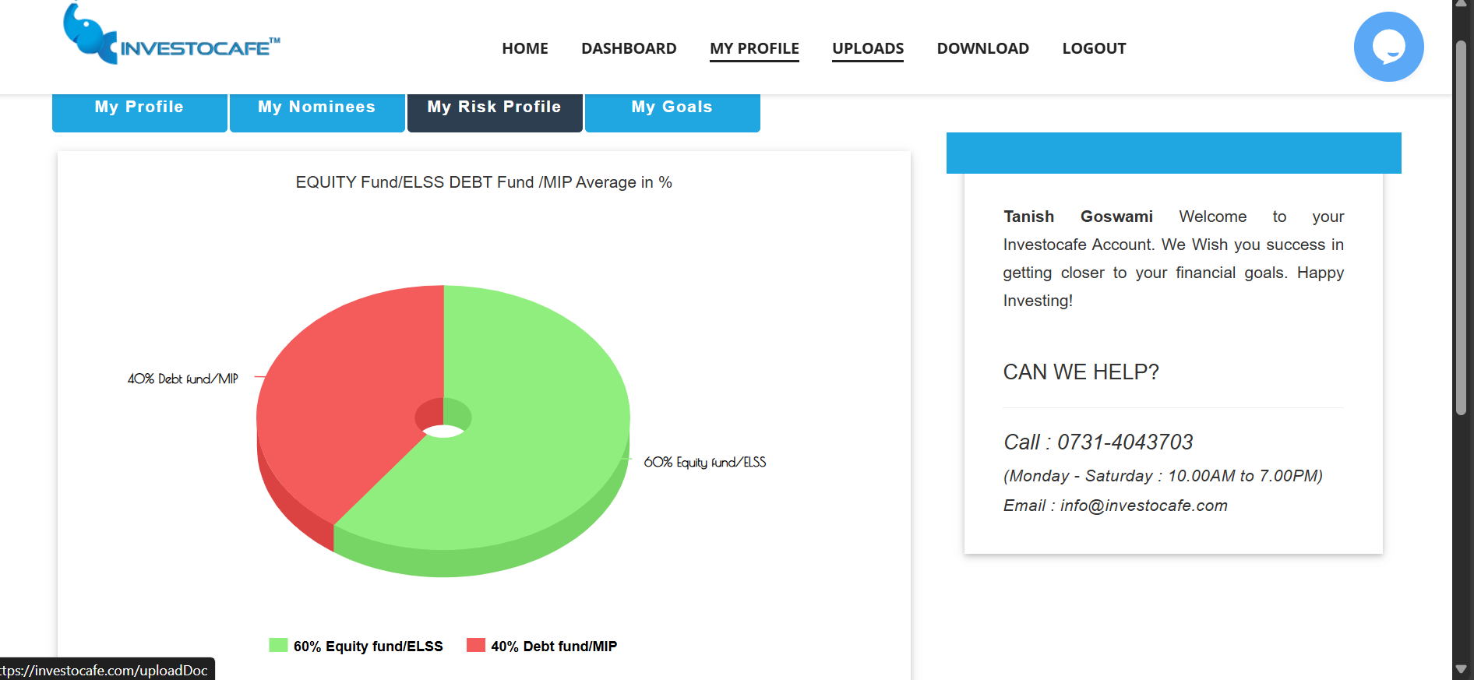Click red Debt fund legend swatch
The image size is (1474, 680).
(x=475, y=645)
